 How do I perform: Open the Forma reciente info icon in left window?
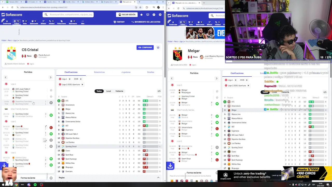tap(51, 178)
